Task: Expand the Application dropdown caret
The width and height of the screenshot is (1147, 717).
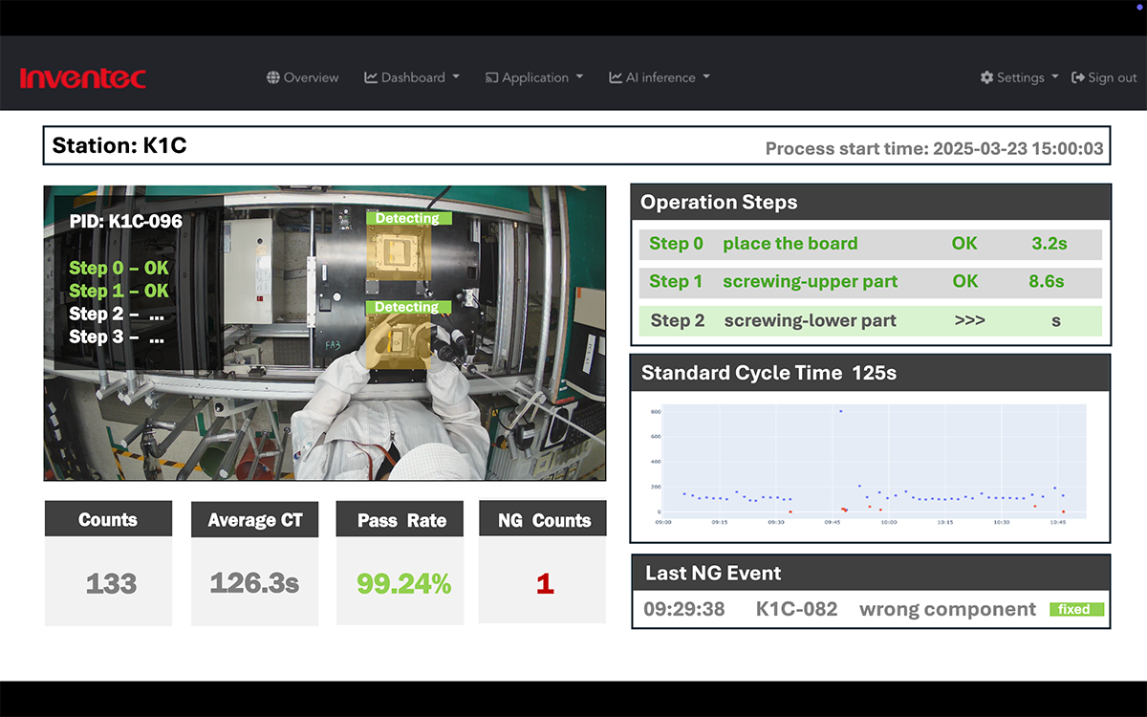Action: (x=579, y=77)
